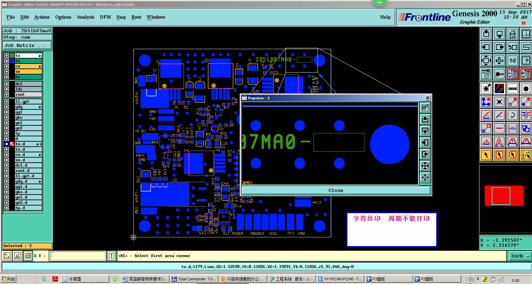The image size is (532, 284).
Task: Choose the rectangle area select arrow tool
Action: [x=499, y=155]
